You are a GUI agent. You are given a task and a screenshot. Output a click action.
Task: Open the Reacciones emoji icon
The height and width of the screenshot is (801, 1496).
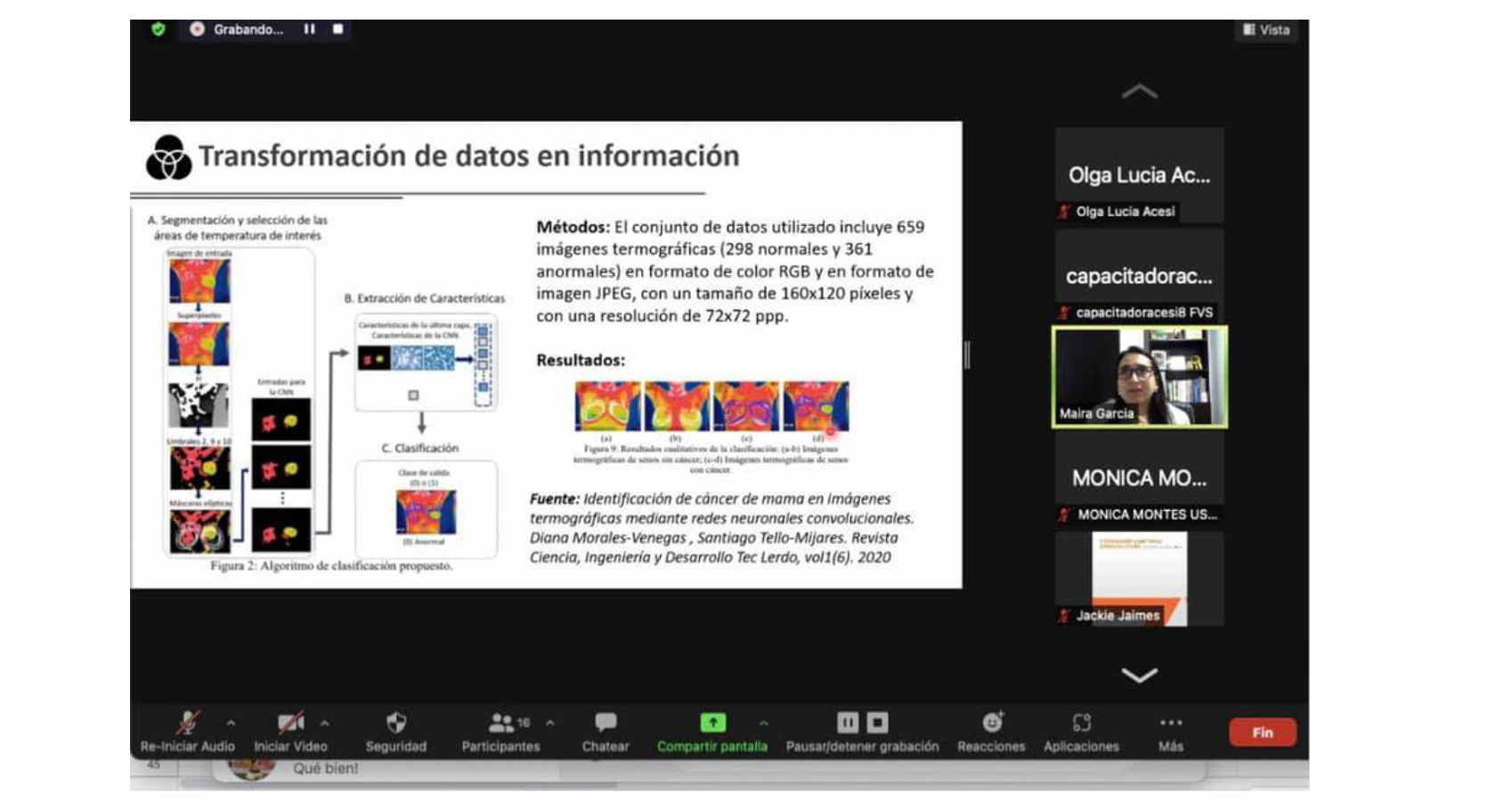[x=991, y=723]
